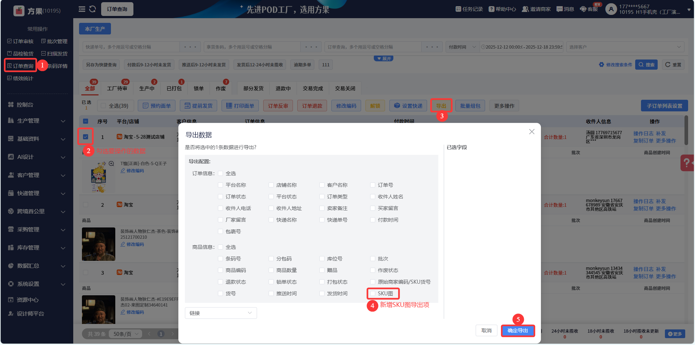
Task: Click 订单退款 button
Action: tap(312, 106)
